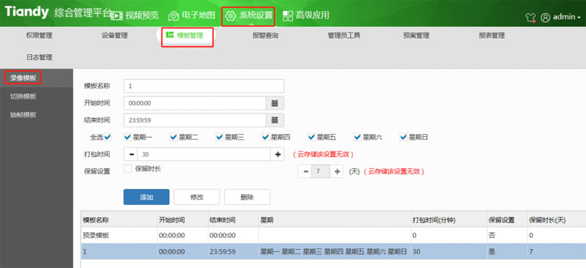The height and width of the screenshot is (268, 586).
Task: Expand the admin account dropdown arrow
Action: pos(579,18)
